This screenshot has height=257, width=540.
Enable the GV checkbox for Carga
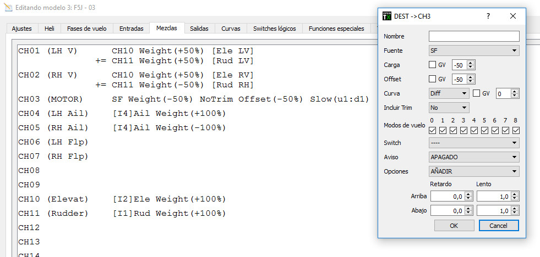point(433,65)
